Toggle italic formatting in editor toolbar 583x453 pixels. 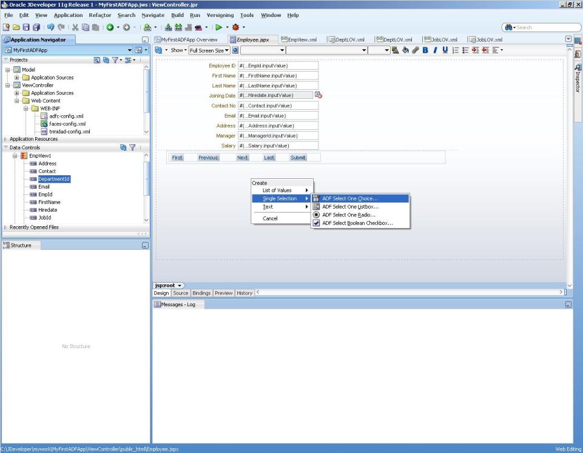tap(435, 50)
